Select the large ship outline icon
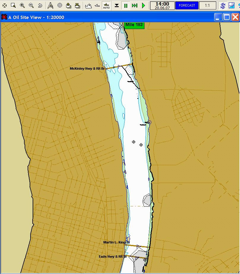The width and height of the screenshot is (240, 274). [x=88, y=6]
